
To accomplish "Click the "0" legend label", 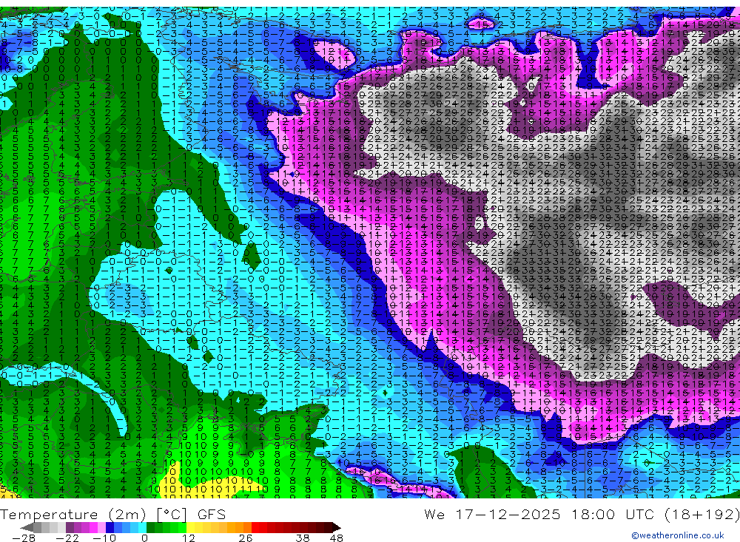I will click(144, 538).
